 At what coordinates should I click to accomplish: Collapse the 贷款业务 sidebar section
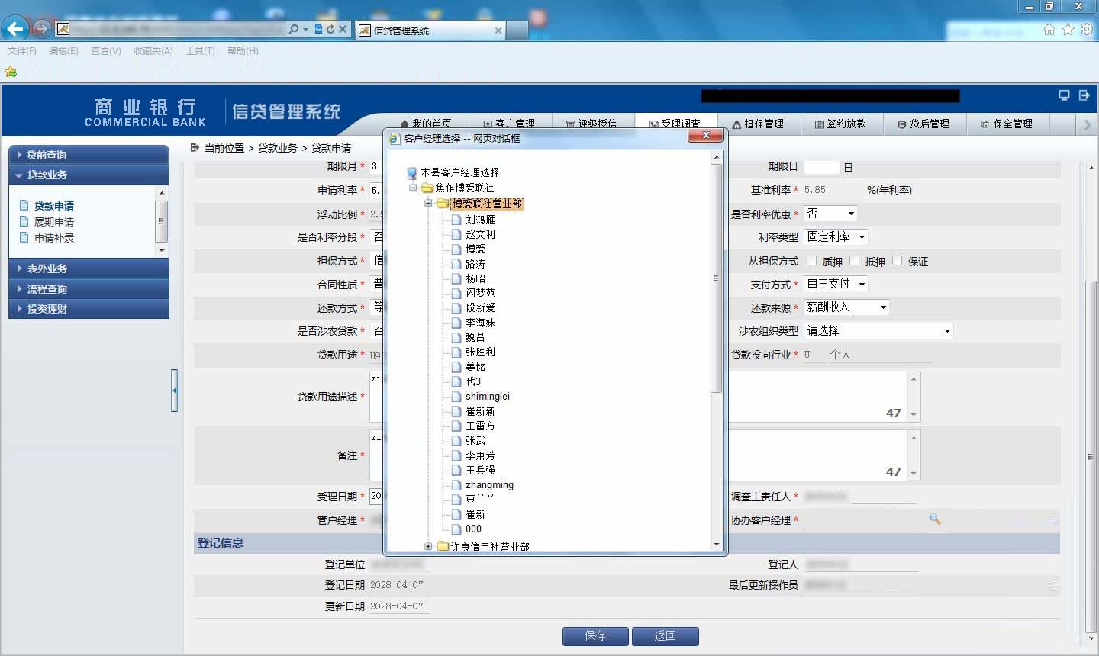click(89, 175)
